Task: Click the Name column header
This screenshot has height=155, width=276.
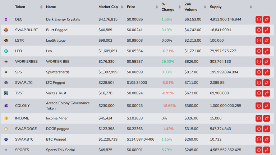Action: (51, 7)
